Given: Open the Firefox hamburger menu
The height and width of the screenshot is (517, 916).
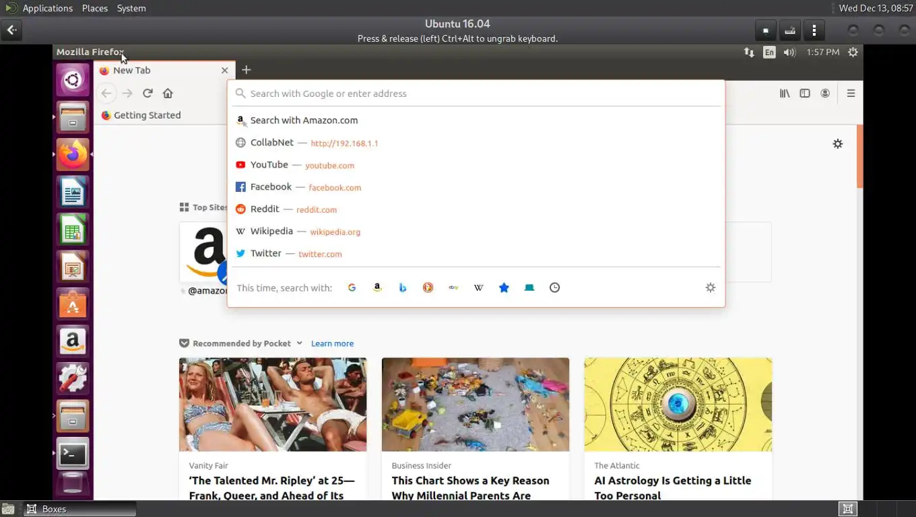Looking at the screenshot, I should (851, 94).
